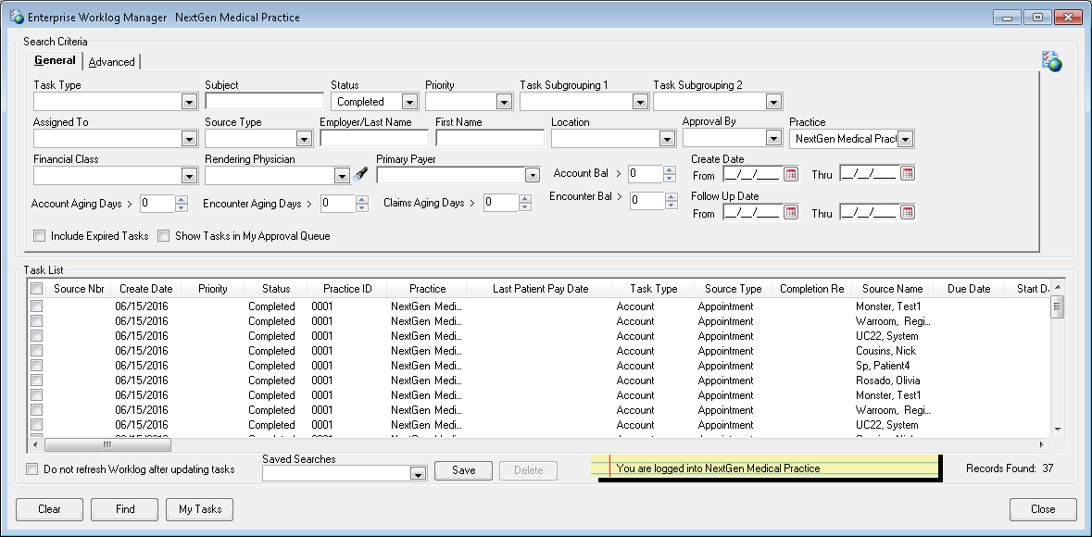Open the Status dropdown showing Completed
This screenshot has width=1092, height=537.
409,103
